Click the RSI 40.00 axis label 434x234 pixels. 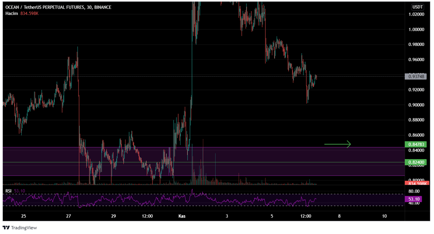pos(414,203)
